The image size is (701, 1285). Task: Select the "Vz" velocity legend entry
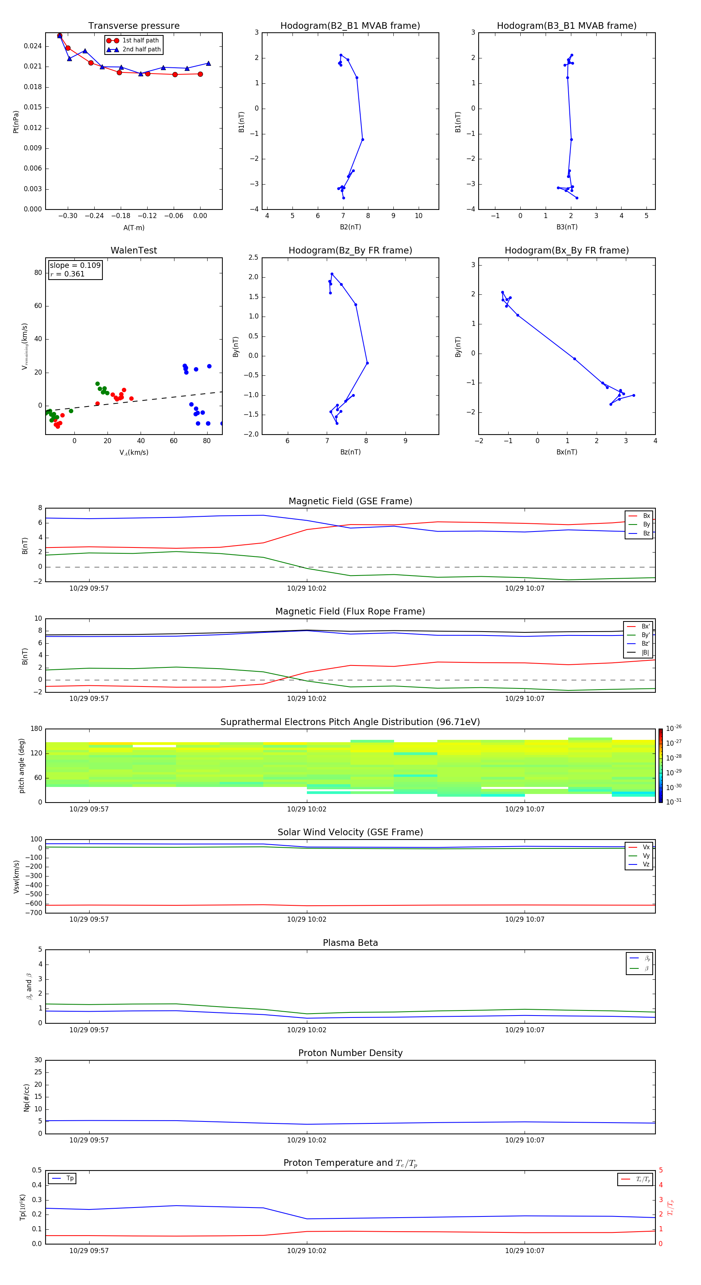pos(639,864)
